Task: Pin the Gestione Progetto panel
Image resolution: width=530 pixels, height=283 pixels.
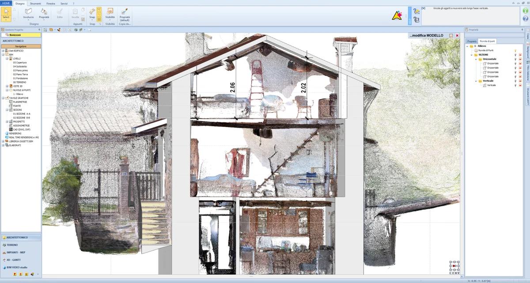Action: 39,30
